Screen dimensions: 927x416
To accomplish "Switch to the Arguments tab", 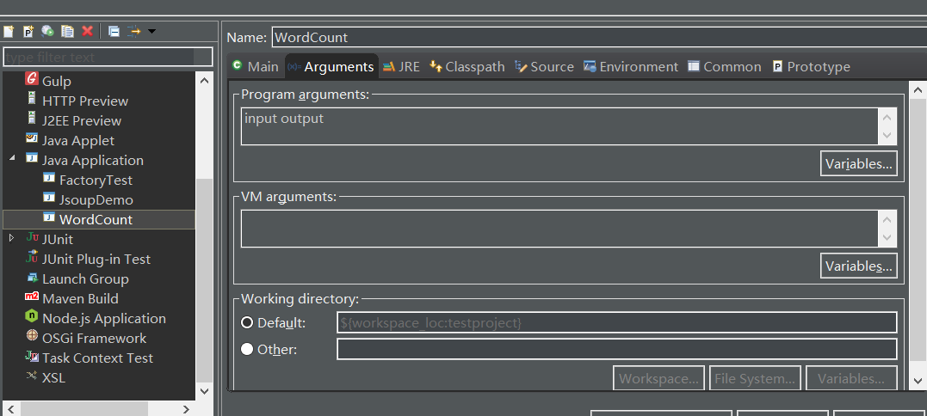I will tap(331, 67).
